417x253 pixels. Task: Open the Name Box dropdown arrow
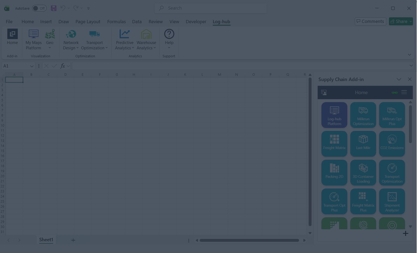coord(32,66)
